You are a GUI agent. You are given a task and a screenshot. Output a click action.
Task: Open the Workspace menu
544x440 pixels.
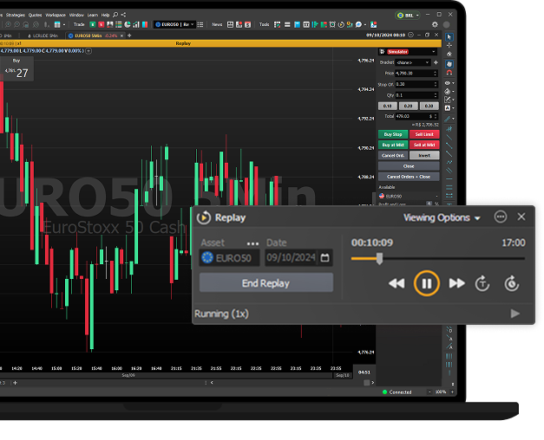coord(56,15)
